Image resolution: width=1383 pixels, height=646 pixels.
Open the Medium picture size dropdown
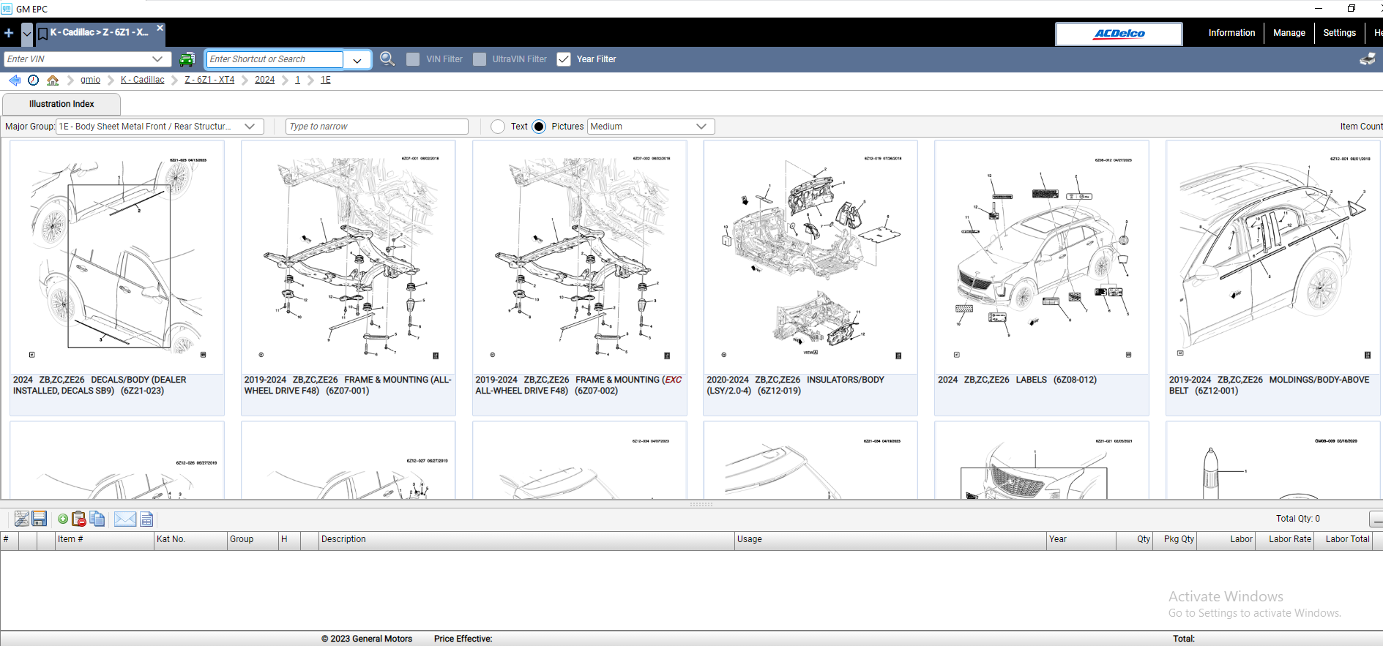point(701,127)
